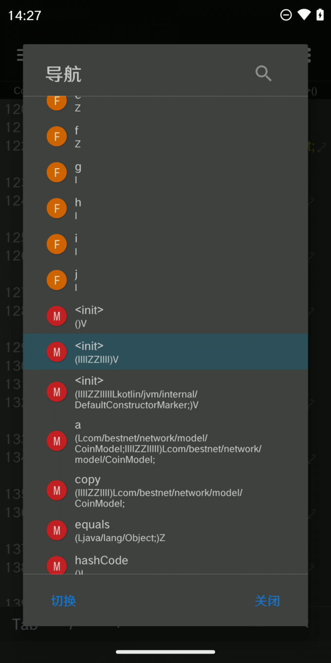Screen dimensions: 331x663
Task: Select field f of type Z
Action: click(x=165, y=136)
